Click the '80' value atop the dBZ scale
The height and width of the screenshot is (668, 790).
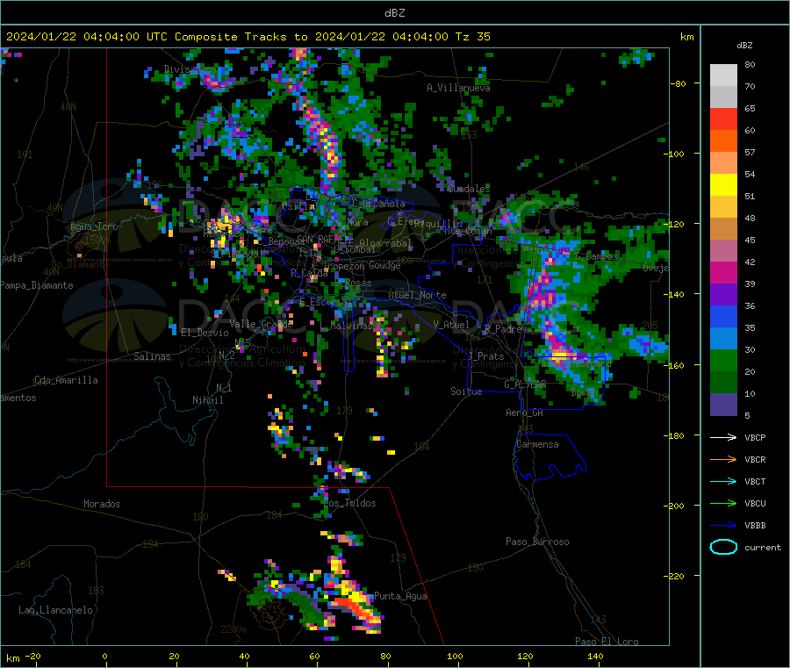(750, 64)
